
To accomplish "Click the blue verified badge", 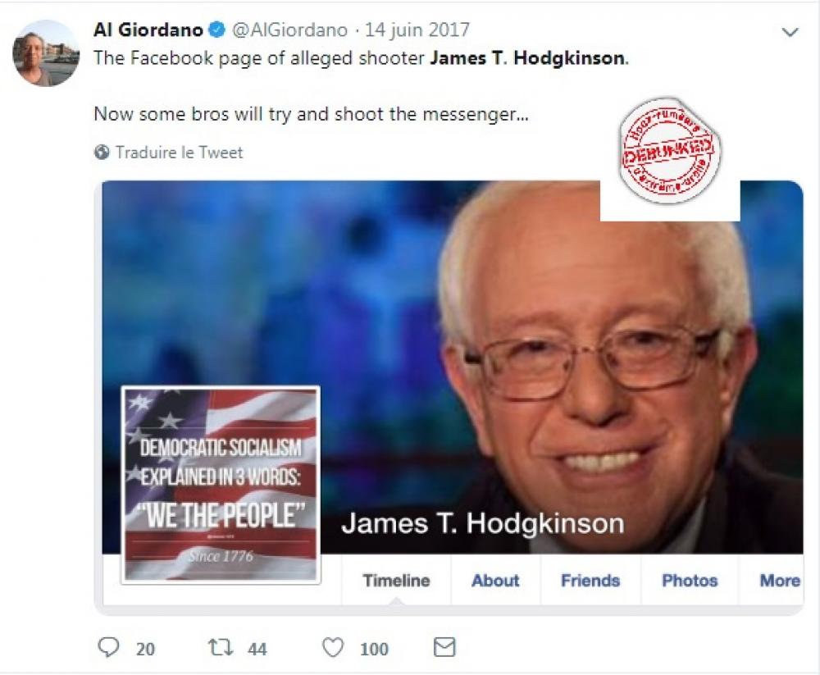I will [216, 30].
